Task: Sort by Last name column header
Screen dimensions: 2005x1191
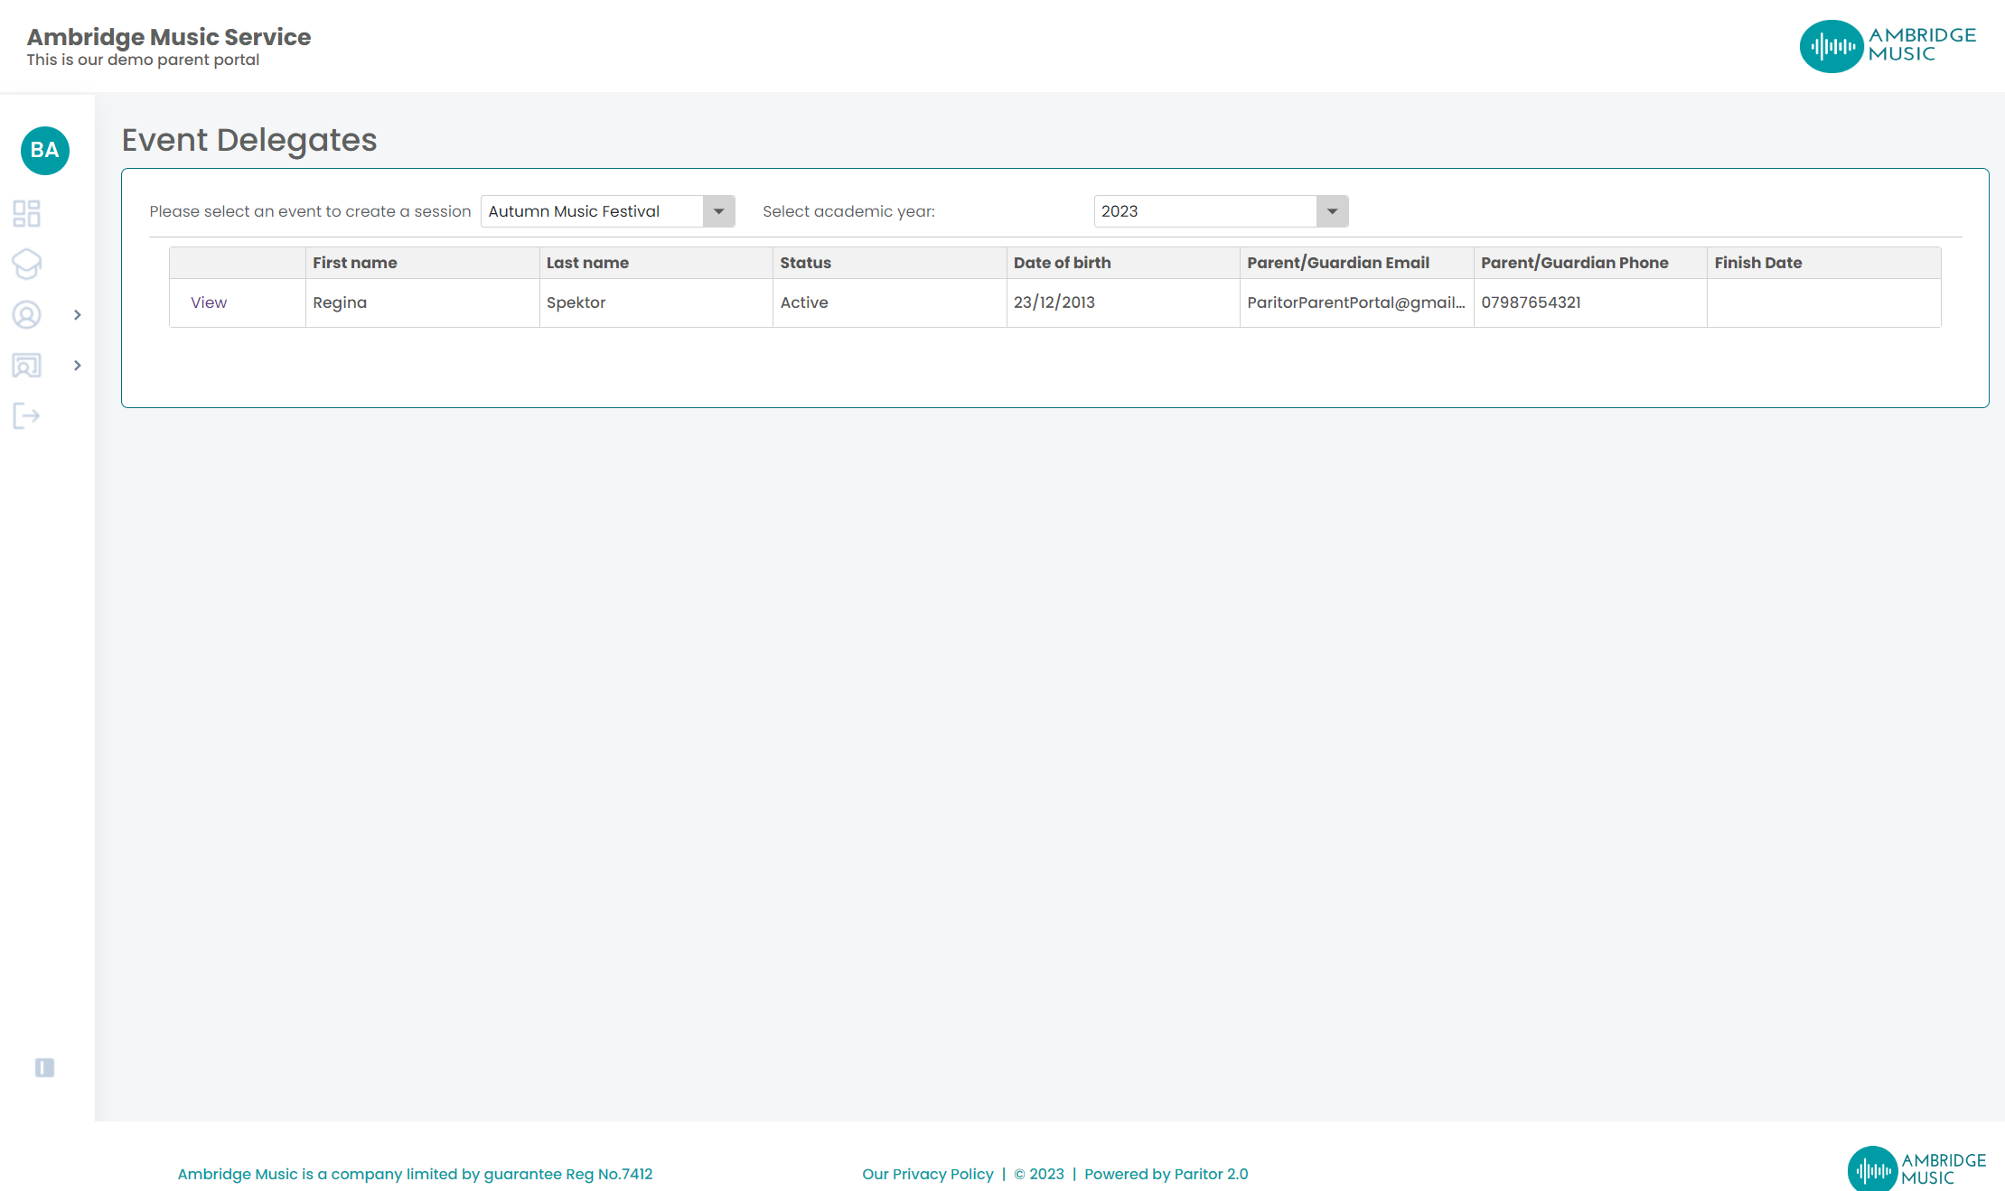Action: pos(656,263)
